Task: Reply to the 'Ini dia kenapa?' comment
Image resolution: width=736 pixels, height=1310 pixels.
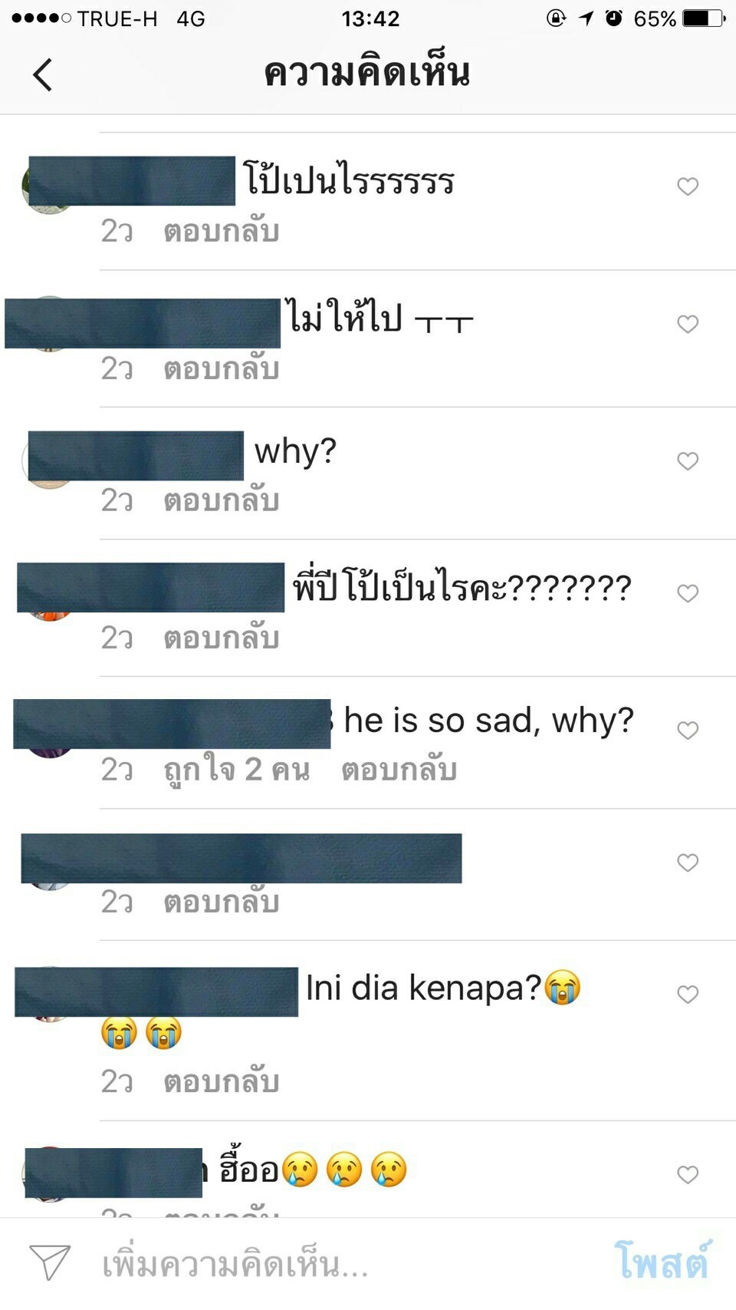Action: pyautogui.click(x=221, y=1081)
